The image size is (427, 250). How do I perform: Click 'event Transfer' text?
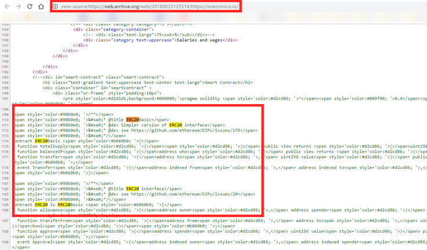tap(35, 168)
